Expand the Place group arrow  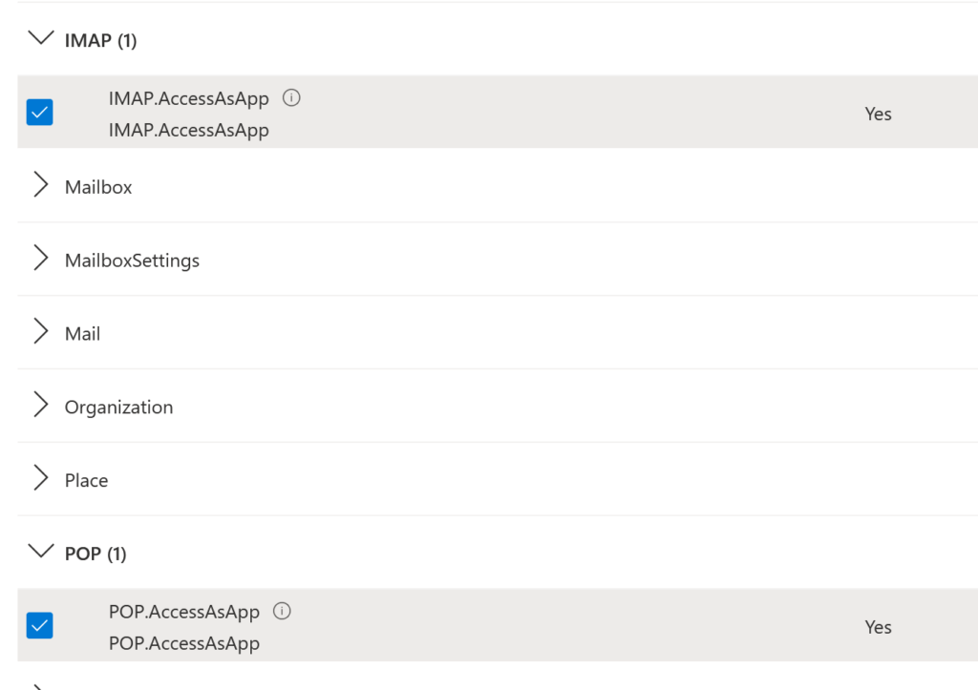coord(40,479)
